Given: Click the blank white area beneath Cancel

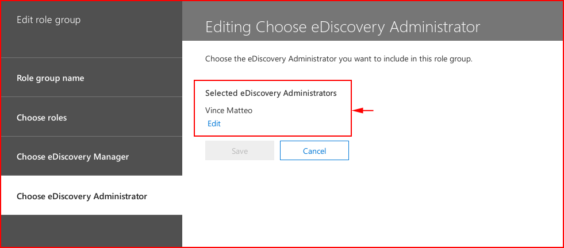Looking at the screenshot, I should [x=373, y=204].
